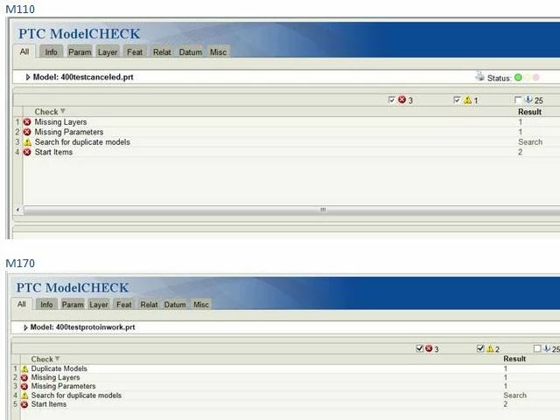Click Missing Layers row text in M110
Image resolution: width=560 pixels, height=420 pixels.
(60, 122)
